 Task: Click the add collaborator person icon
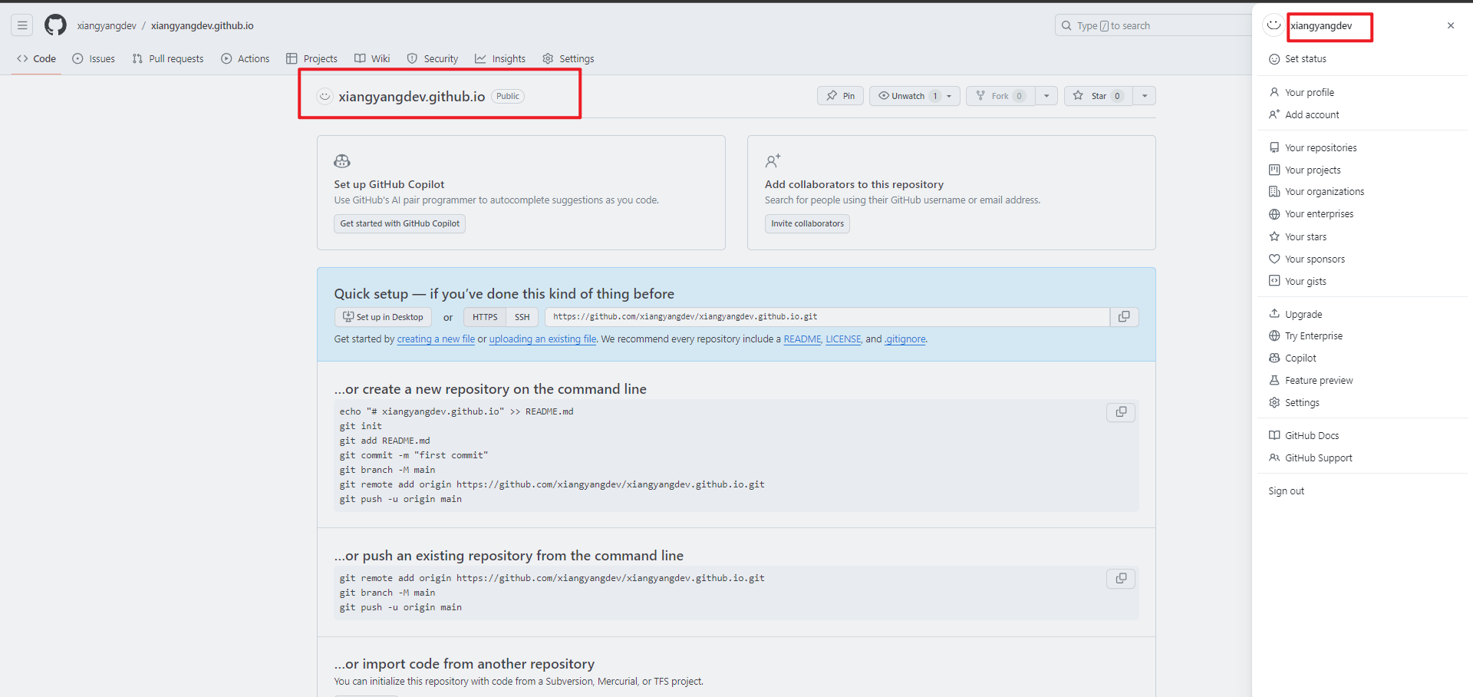pyautogui.click(x=773, y=161)
